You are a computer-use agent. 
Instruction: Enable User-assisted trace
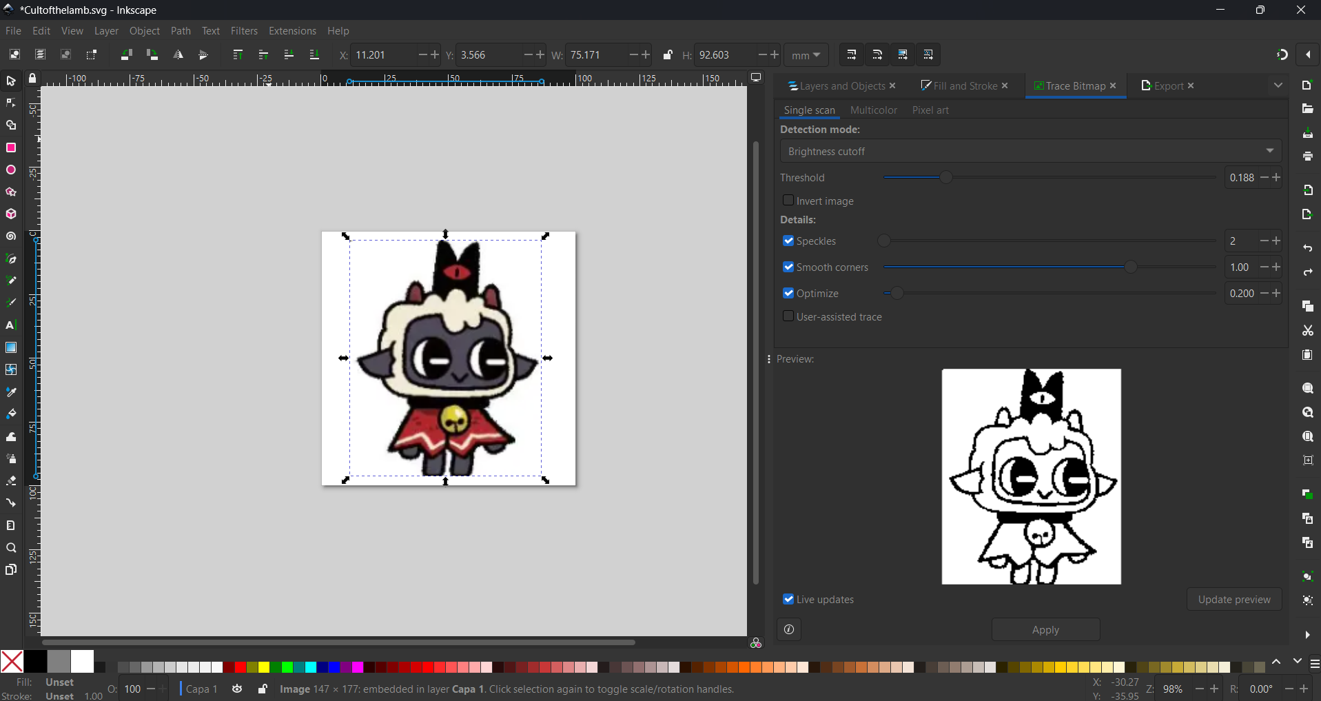[x=788, y=316]
